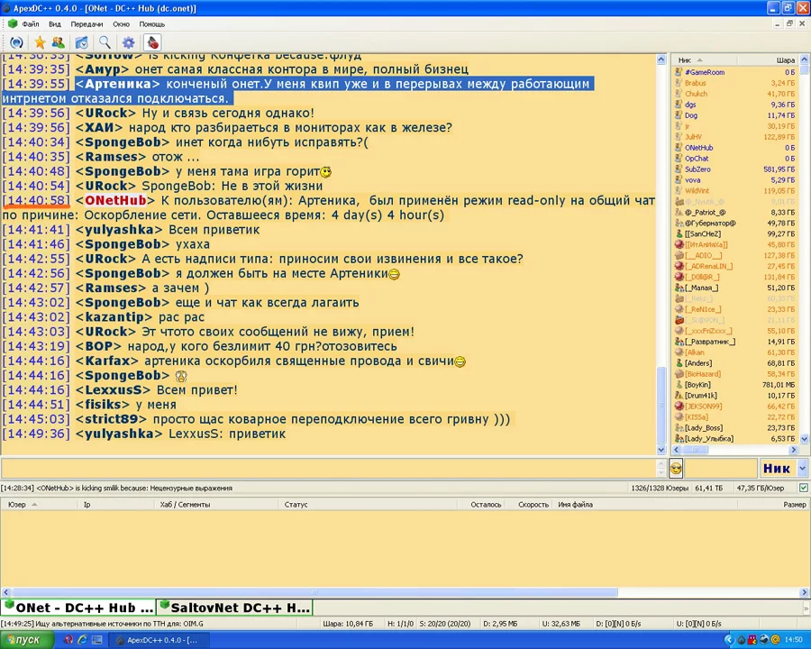Open the Ник filter dropdown
The height and width of the screenshot is (649, 811).
[x=776, y=468]
